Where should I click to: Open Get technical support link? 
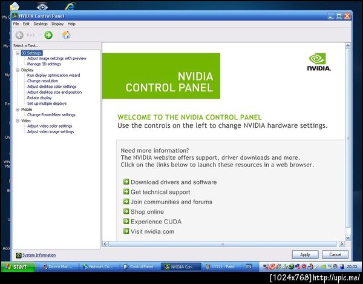click(160, 192)
